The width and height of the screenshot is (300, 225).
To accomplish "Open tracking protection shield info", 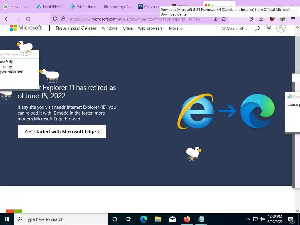I will [55, 19].
